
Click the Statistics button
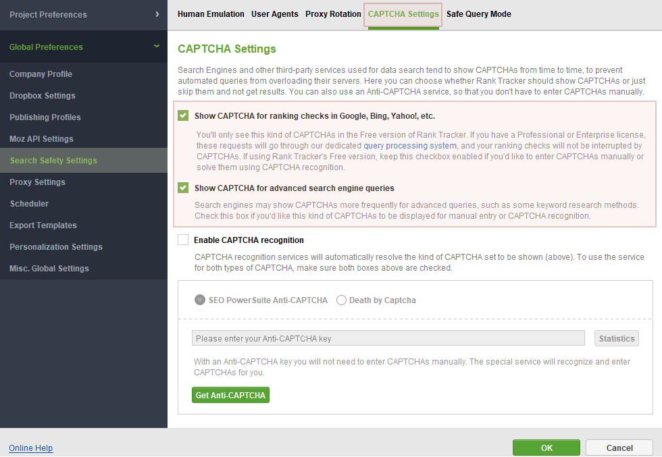(617, 338)
